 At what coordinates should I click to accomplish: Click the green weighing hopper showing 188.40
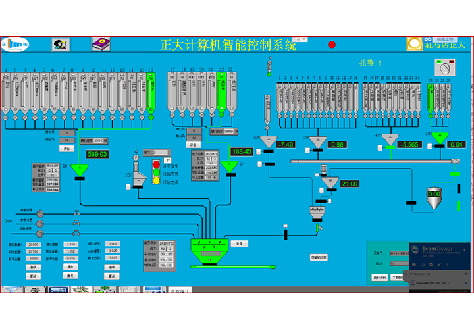click(x=229, y=167)
